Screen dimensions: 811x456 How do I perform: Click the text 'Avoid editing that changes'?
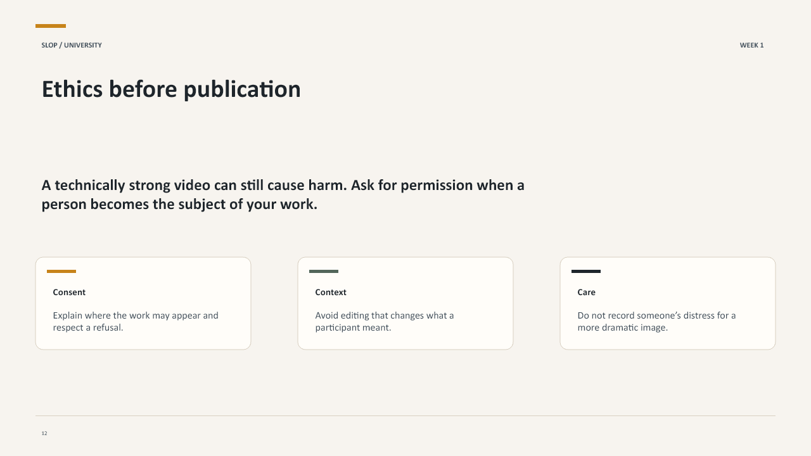(385, 321)
